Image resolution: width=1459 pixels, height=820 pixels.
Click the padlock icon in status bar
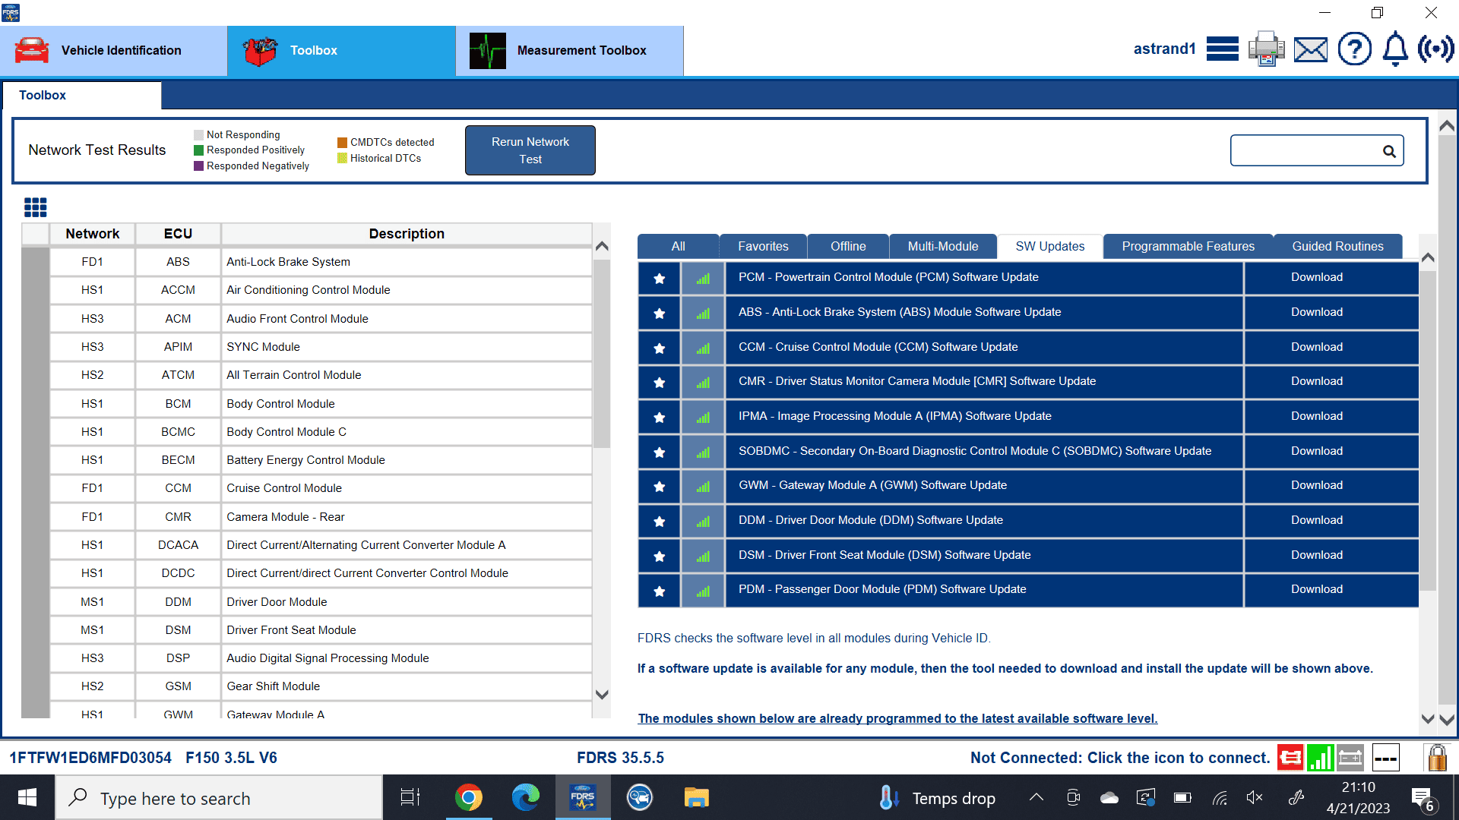(1437, 757)
